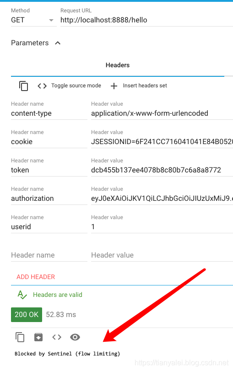
Task: Click the ADD HEADER button
Action: pos(36,277)
